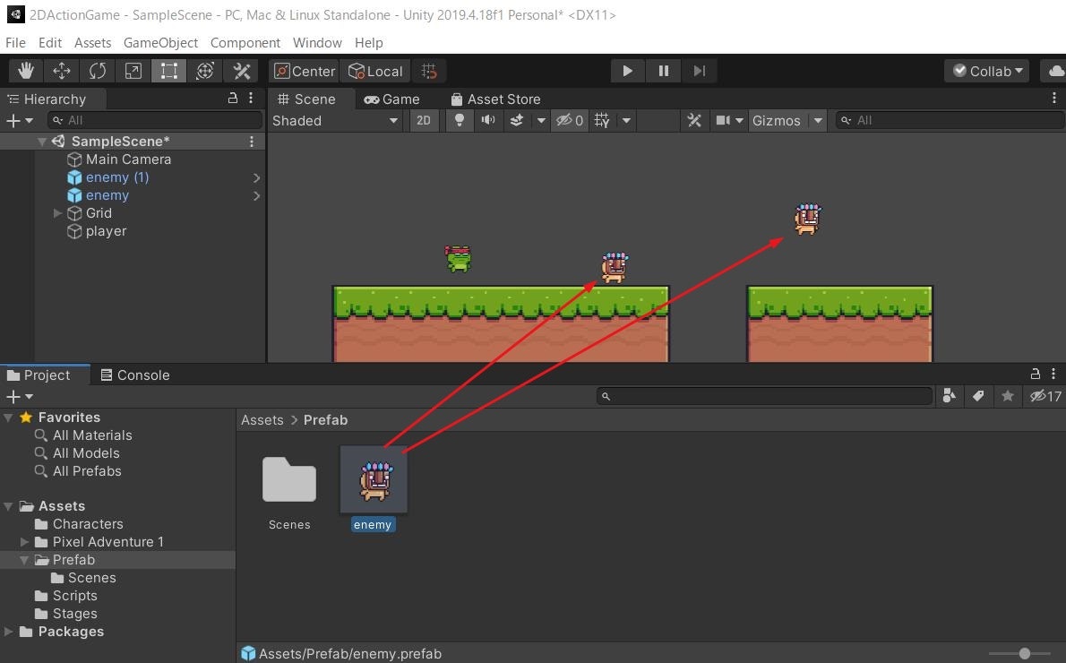Open scene camera settings
Image resolution: width=1066 pixels, height=663 pixels.
(729, 120)
